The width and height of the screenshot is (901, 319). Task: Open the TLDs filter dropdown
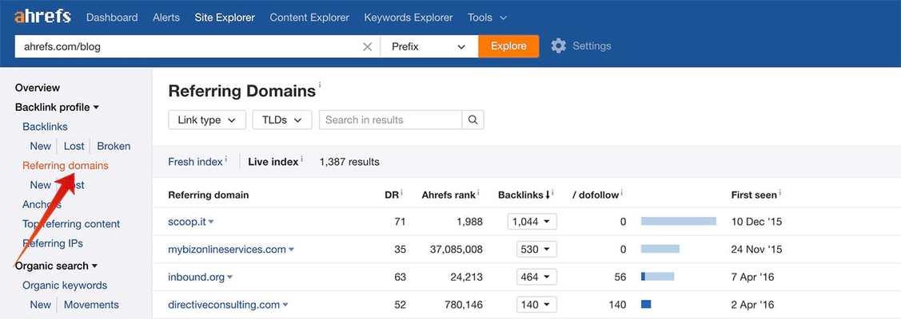pyautogui.click(x=282, y=120)
